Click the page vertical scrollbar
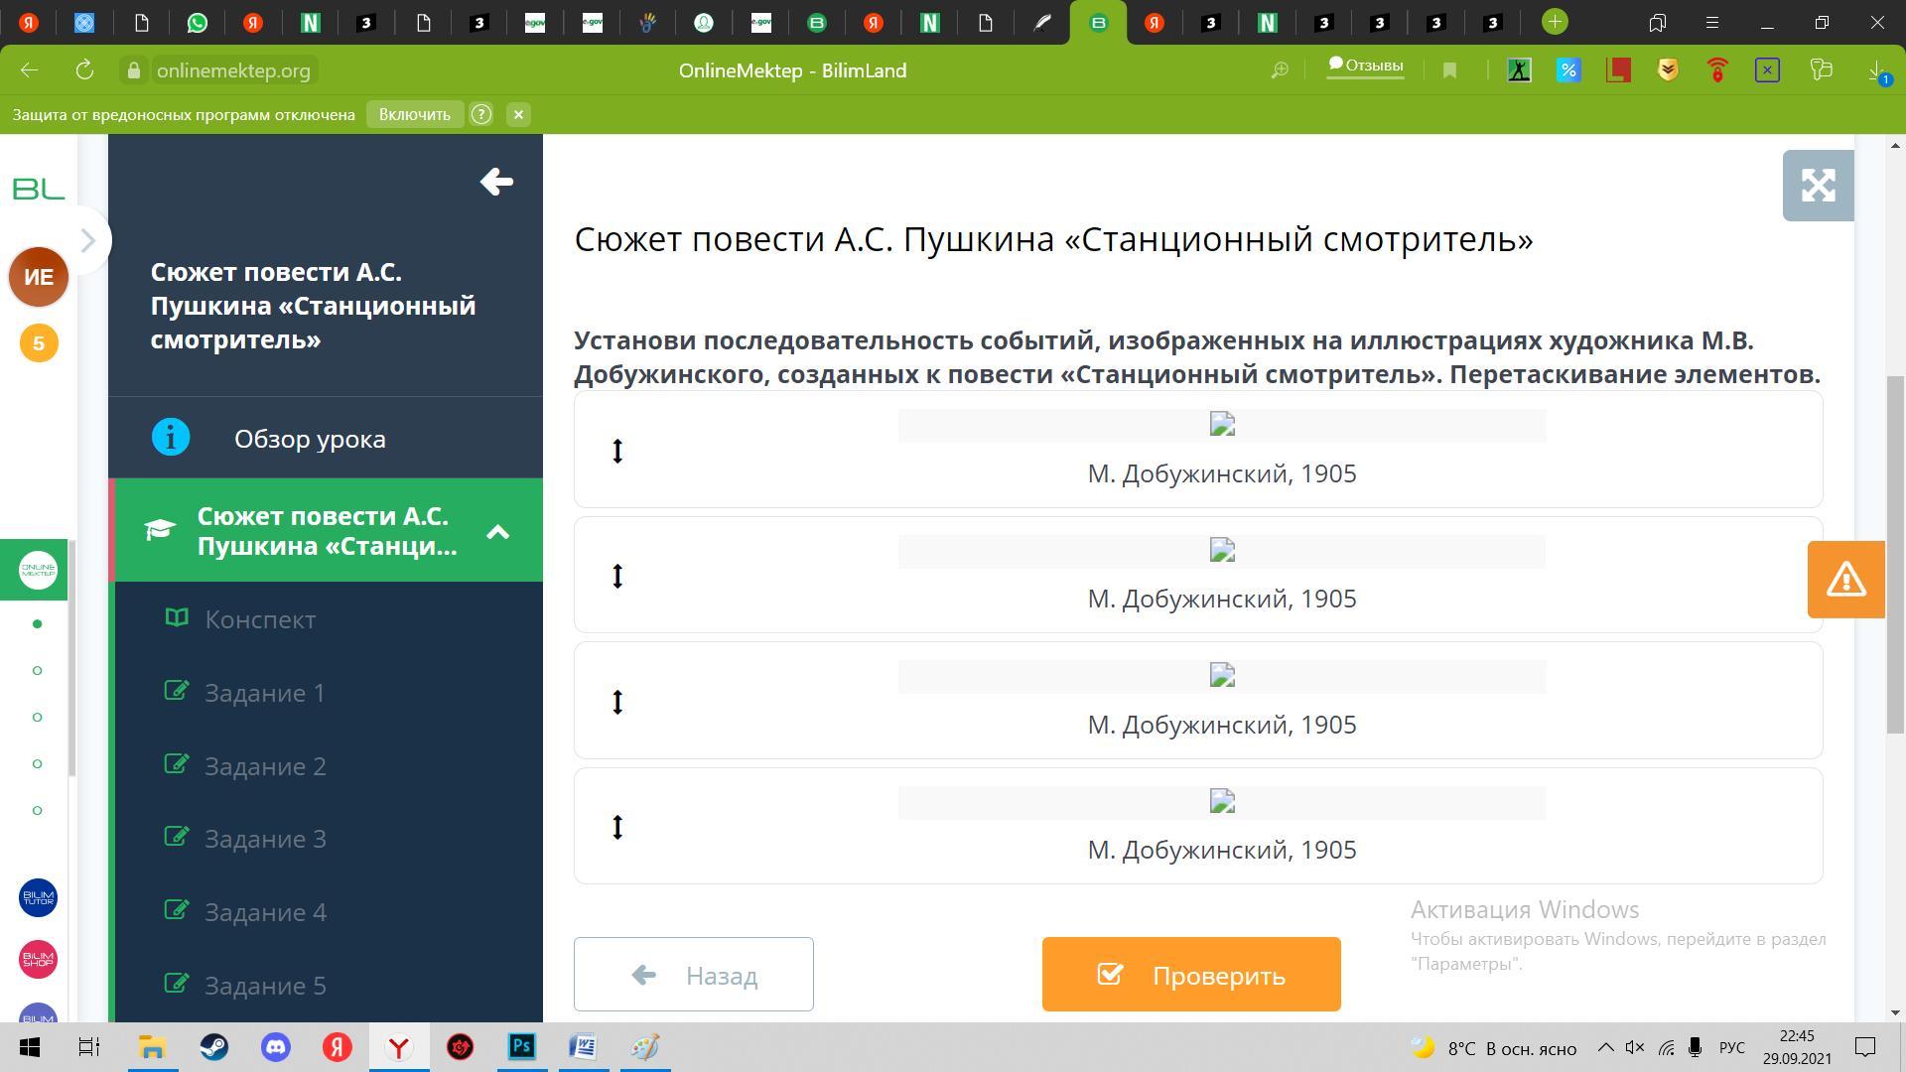This screenshot has width=1906, height=1072. pos(1895,556)
